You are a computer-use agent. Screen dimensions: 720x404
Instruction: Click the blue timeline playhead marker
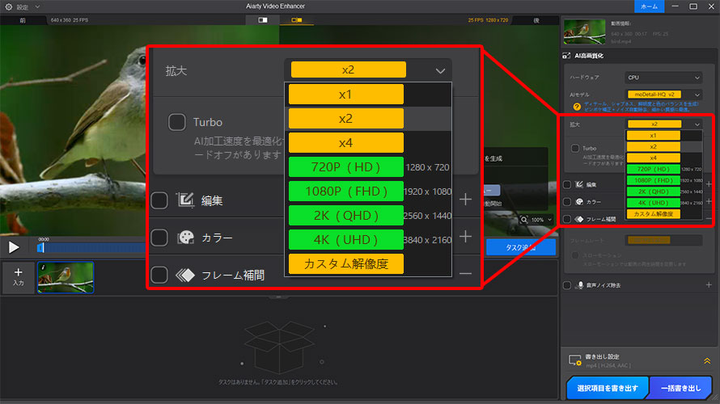(41, 247)
